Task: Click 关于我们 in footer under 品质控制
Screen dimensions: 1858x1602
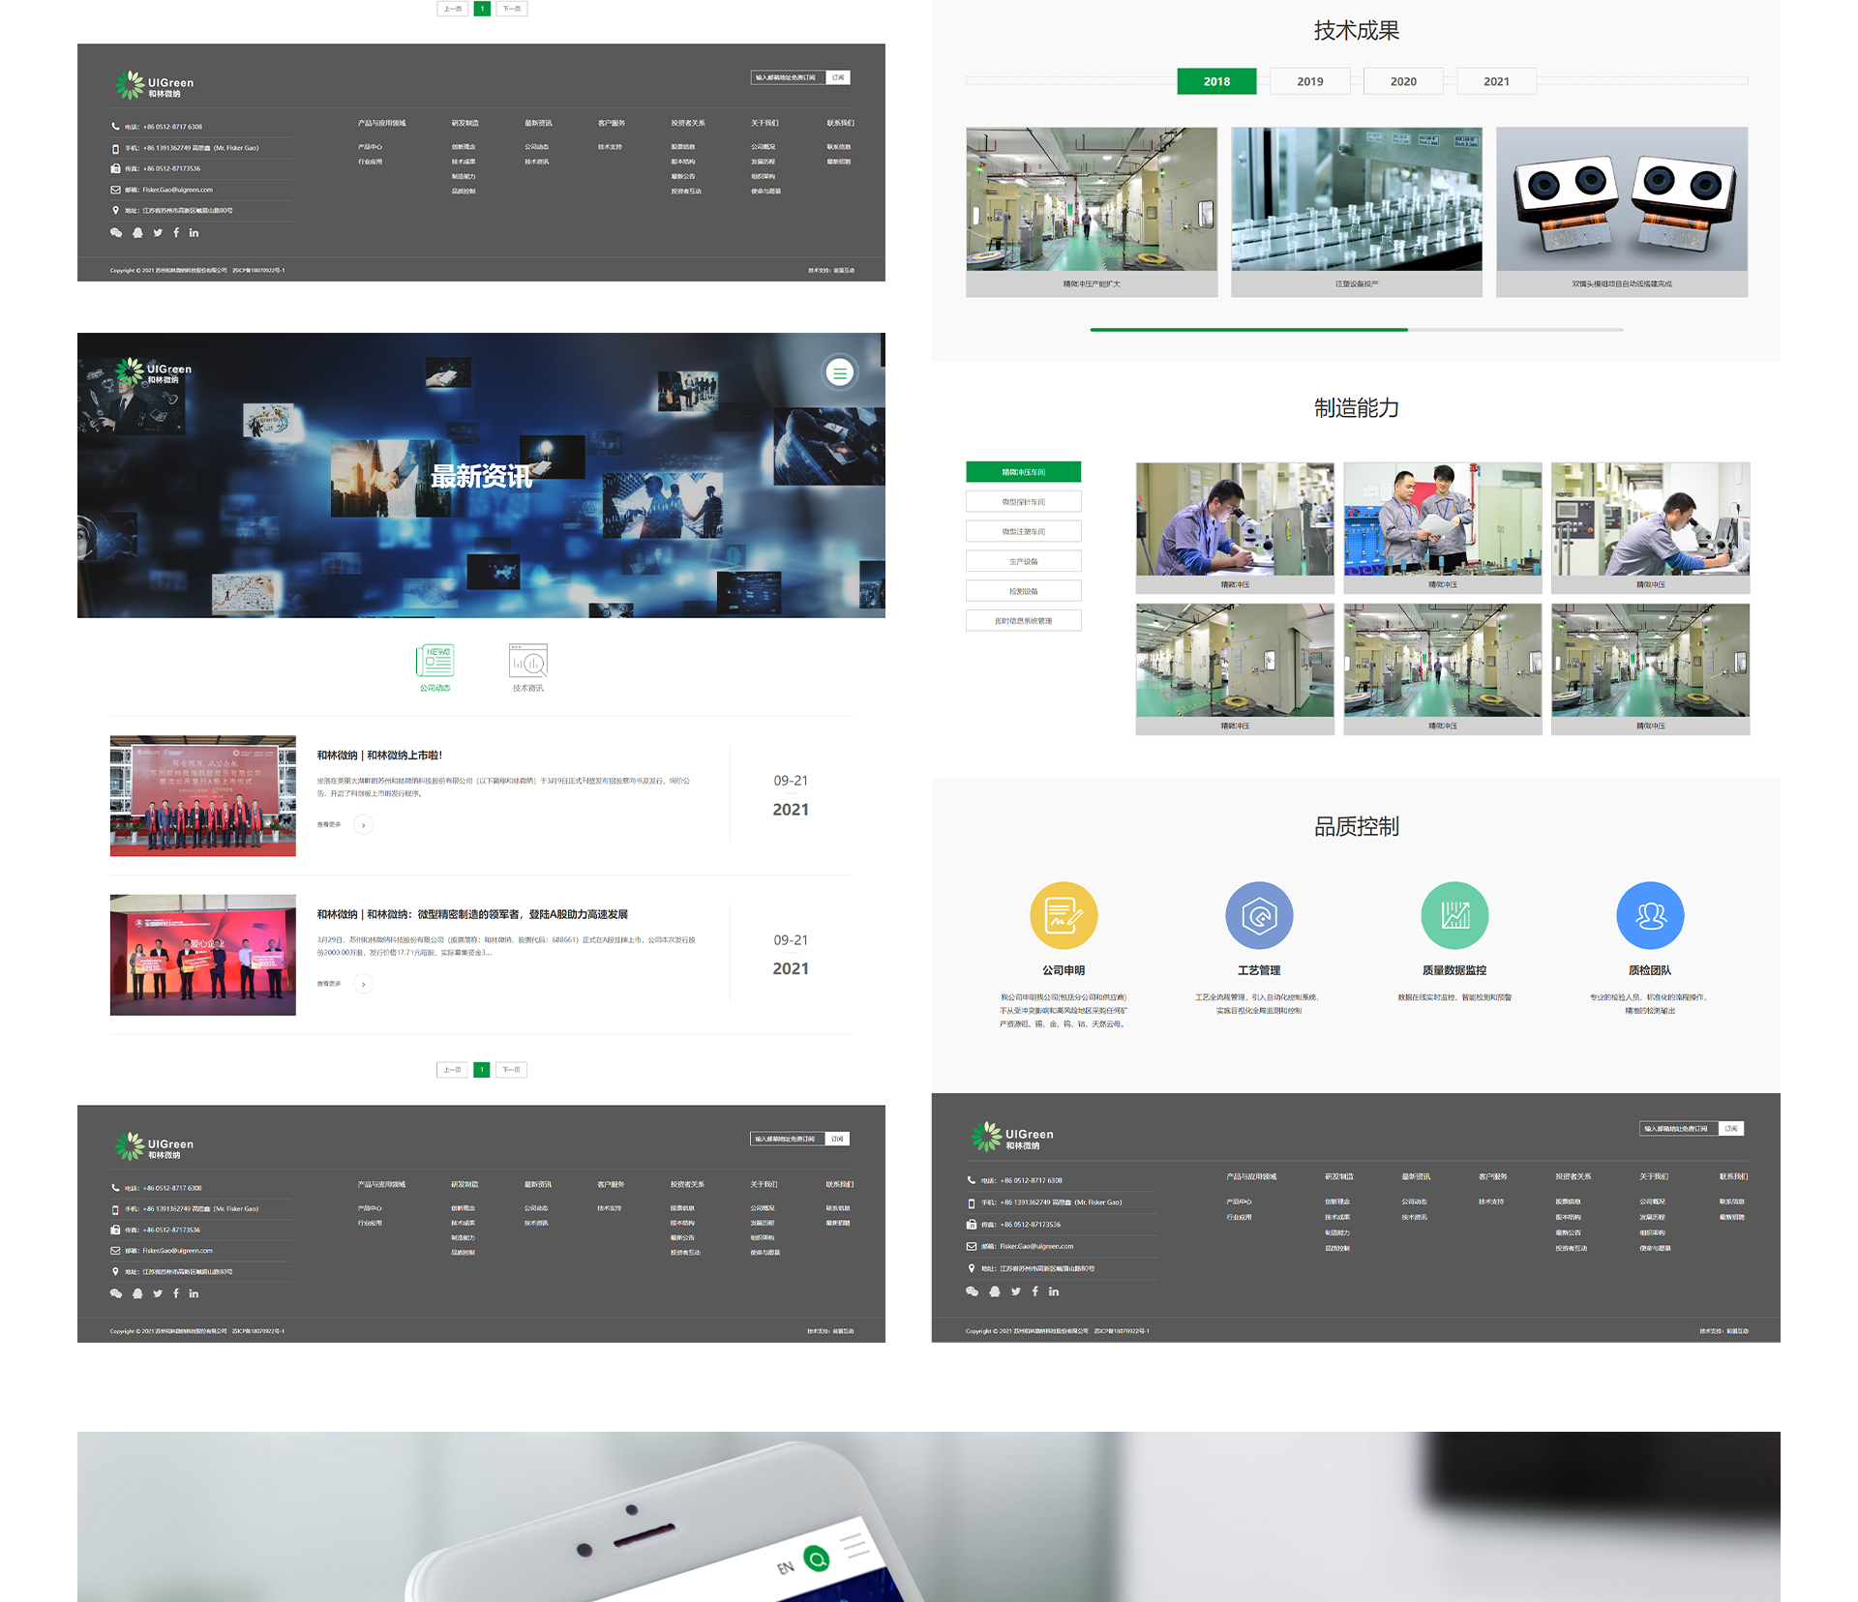Action: pos(1654,1177)
